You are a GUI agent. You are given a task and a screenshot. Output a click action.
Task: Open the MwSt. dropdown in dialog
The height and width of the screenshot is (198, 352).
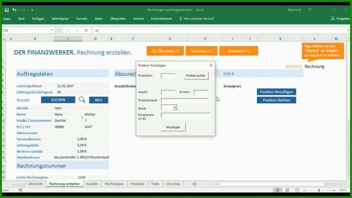pos(175,108)
